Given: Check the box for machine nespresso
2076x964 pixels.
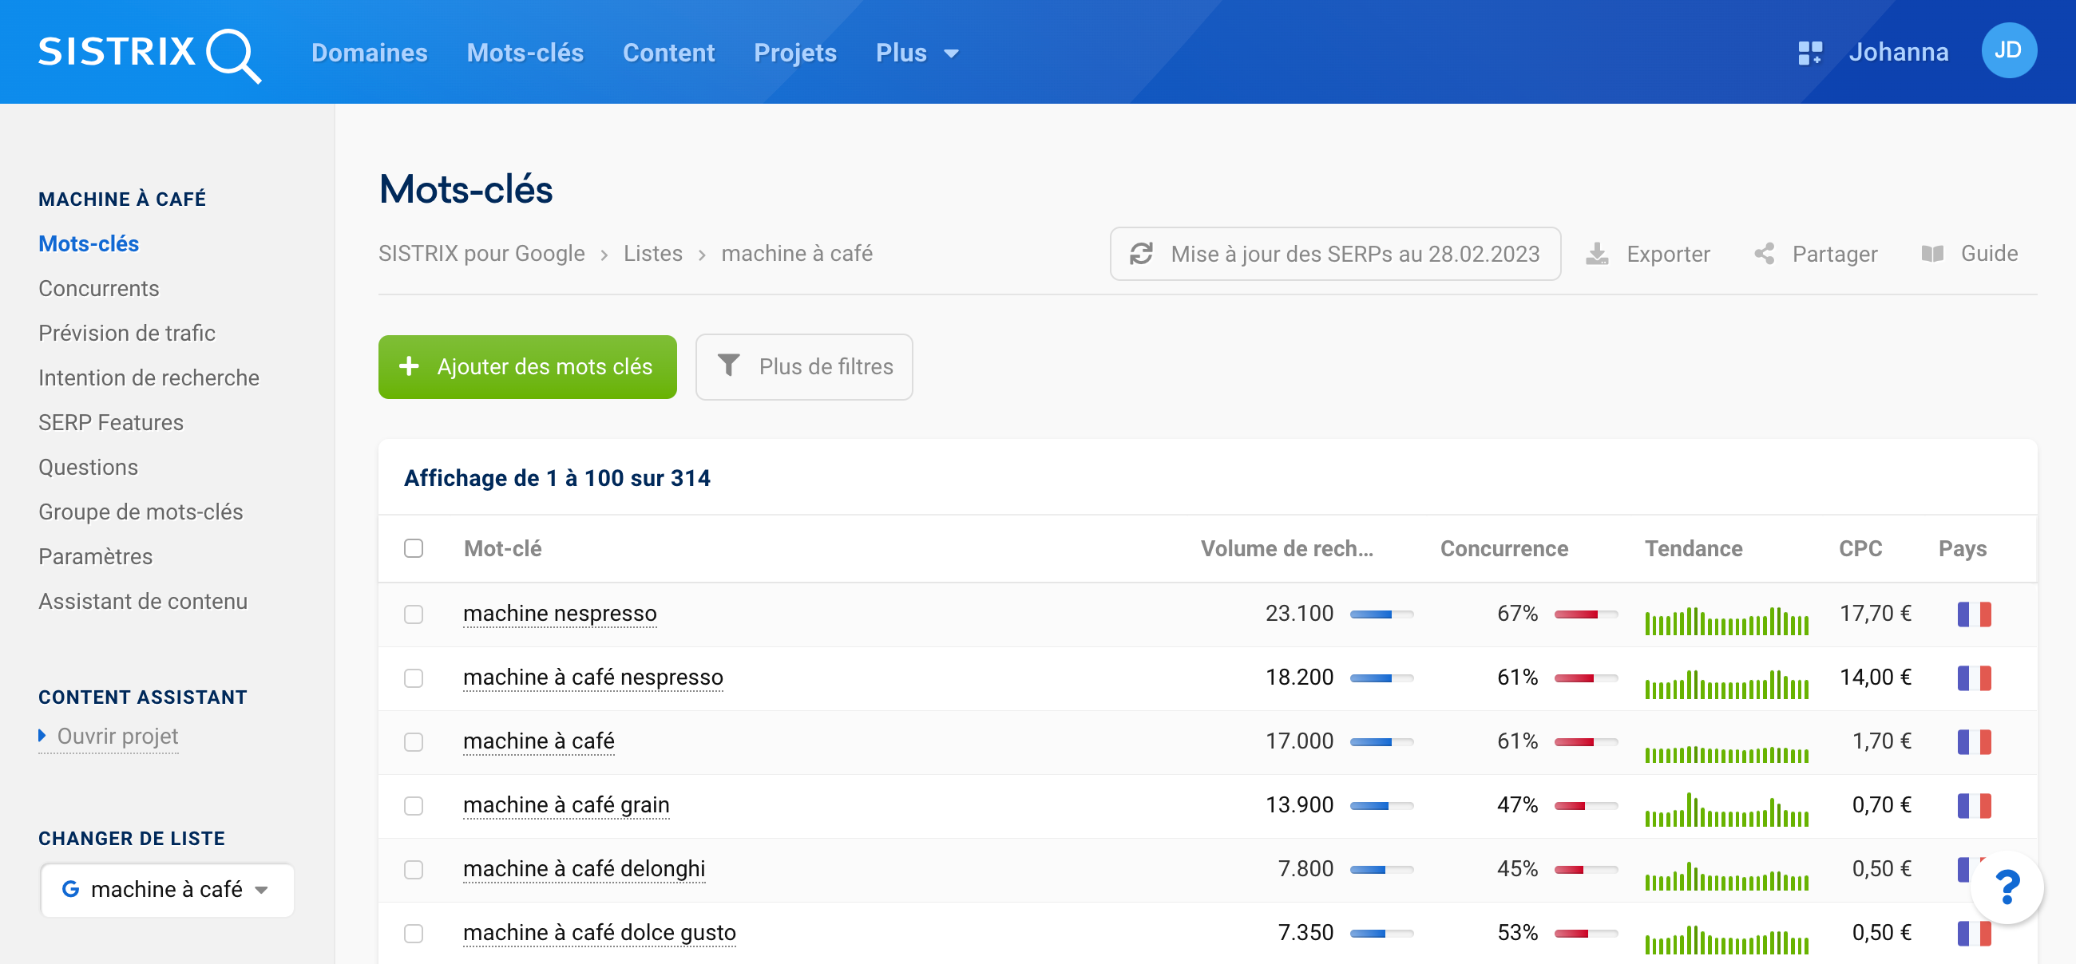Looking at the screenshot, I should tap(414, 614).
